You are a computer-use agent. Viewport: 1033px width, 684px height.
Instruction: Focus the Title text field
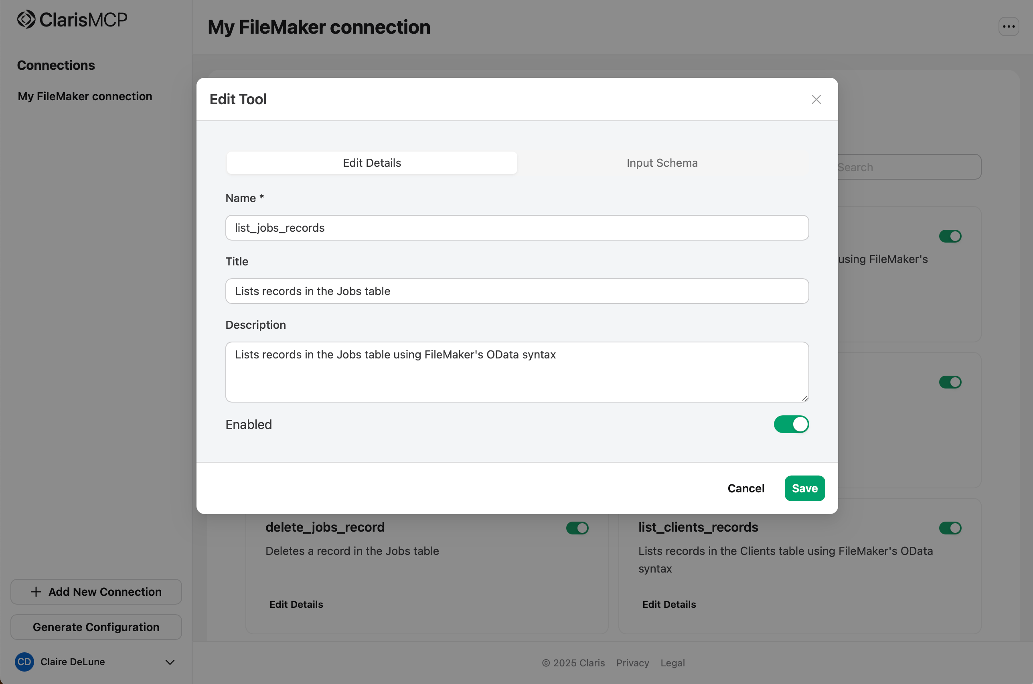click(x=516, y=291)
